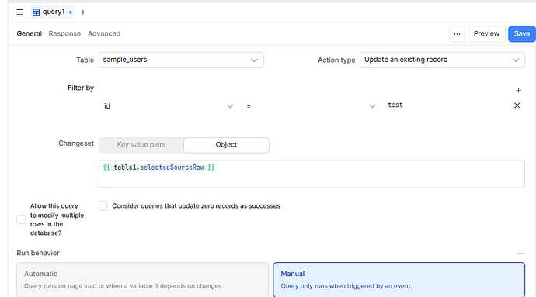Click into the changeset code editor

[x=312, y=174]
